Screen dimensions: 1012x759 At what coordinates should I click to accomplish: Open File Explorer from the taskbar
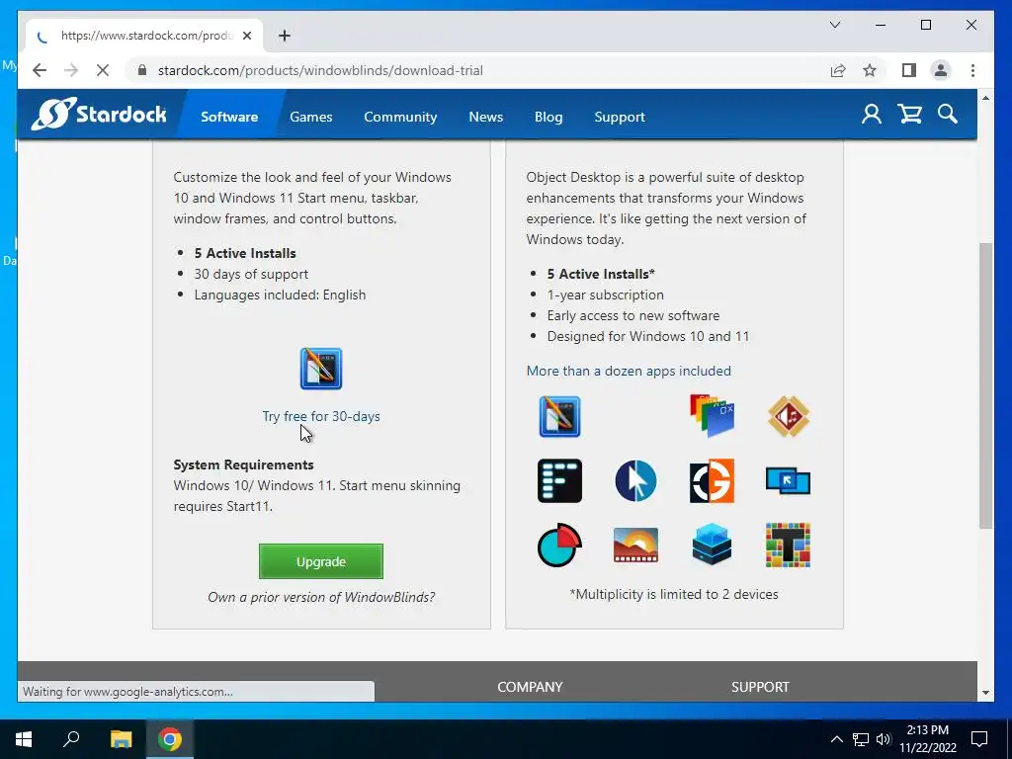point(121,739)
